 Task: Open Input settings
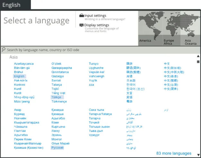95,15
